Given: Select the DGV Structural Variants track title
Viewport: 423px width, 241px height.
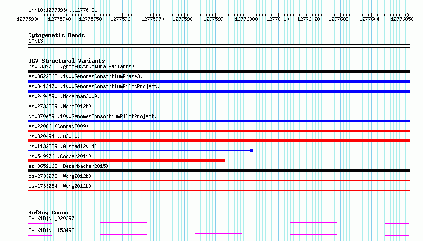Looking at the screenshot, I should coord(67,61).
